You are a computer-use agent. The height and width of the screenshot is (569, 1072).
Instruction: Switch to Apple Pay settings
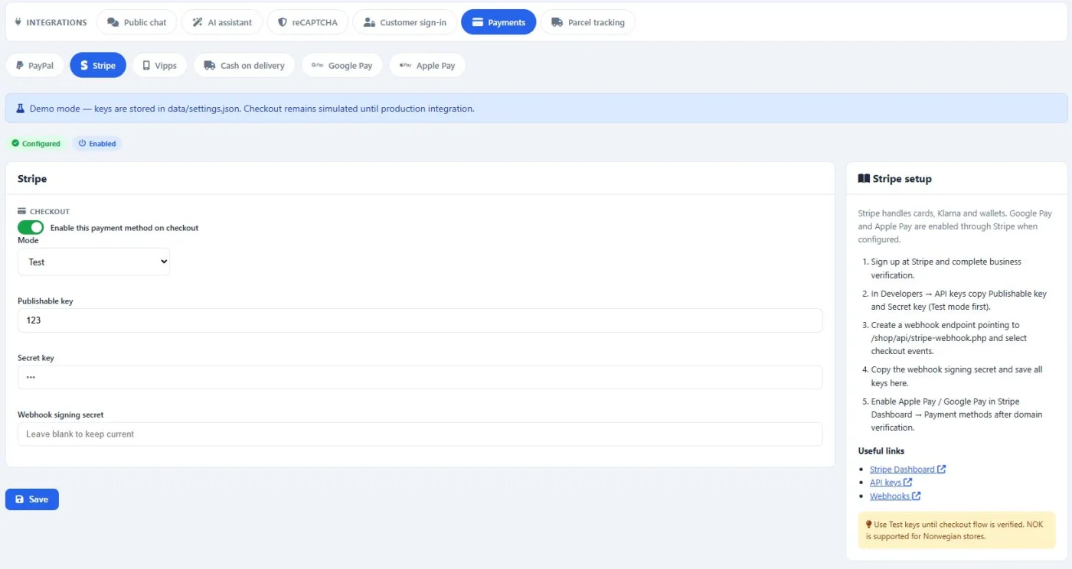click(427, 65)
